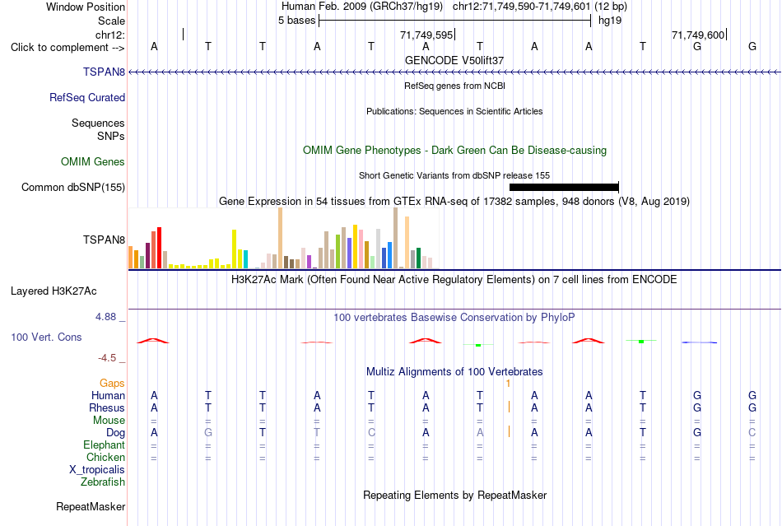Click the 4.88 PhyloP upper scale value
This screenshot has height=526, width=782.
(105, 317)
